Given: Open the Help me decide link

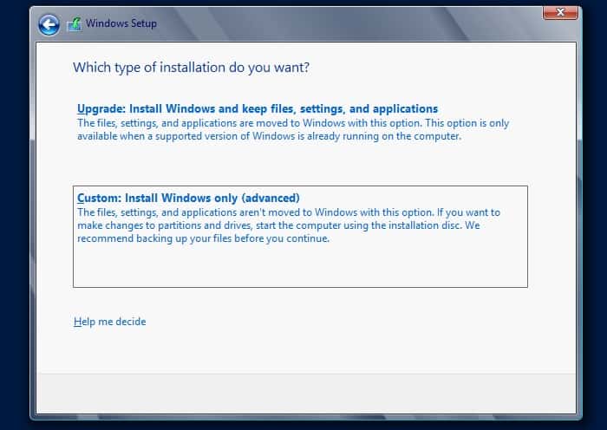Looking at the screenshot, I should [x=109, y=322].
